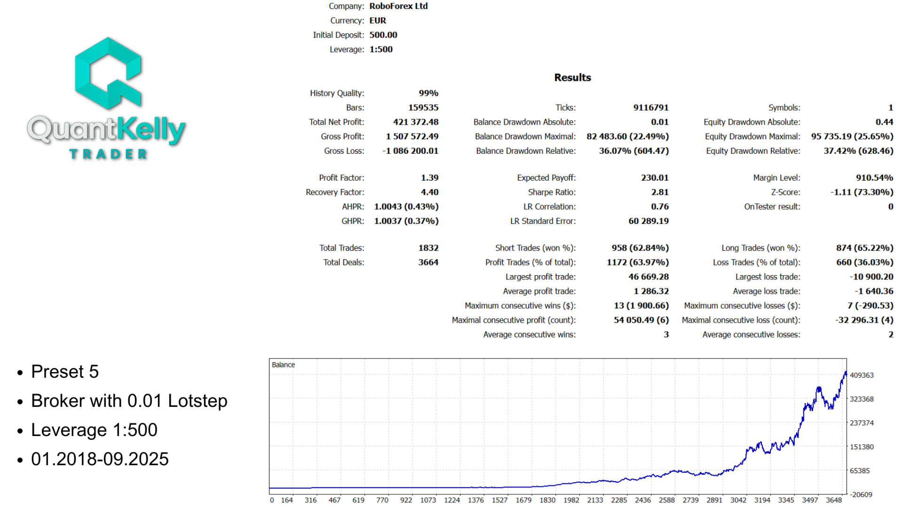Click Recovery Factor value 4.40

pyautogui.click(x=429, y=192)
